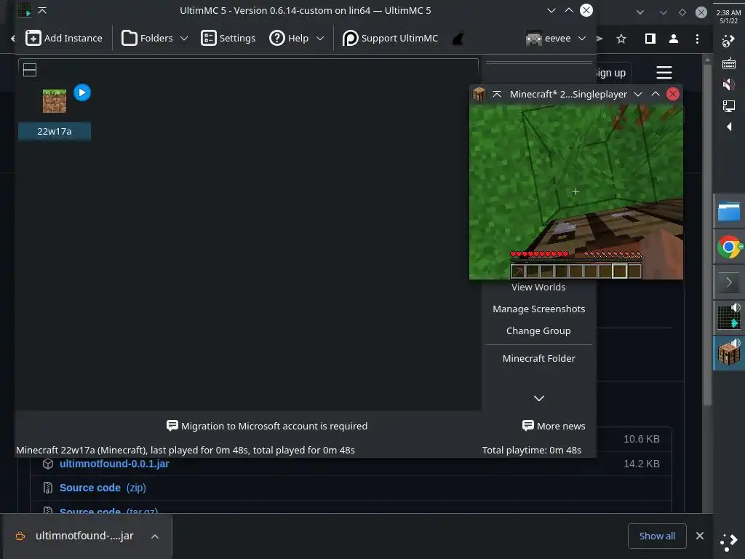Collapse the instance group toggle icon
745x559 pixels.
tap(30, 70)
